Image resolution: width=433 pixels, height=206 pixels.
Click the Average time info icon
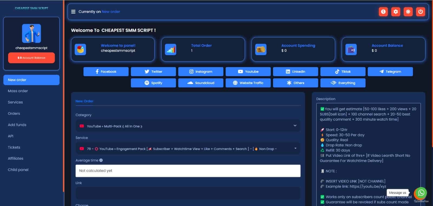pos(101,160)
